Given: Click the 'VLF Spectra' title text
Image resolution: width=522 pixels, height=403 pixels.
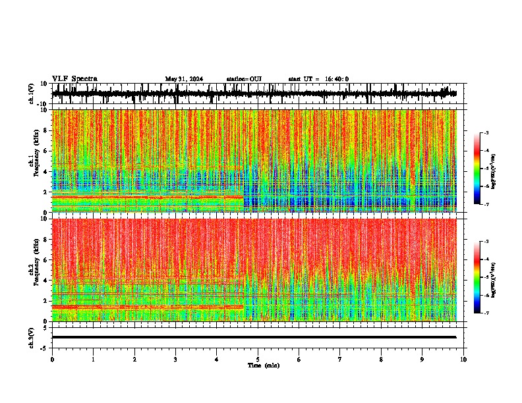Looking at the screenshot, I should [74, 79].
